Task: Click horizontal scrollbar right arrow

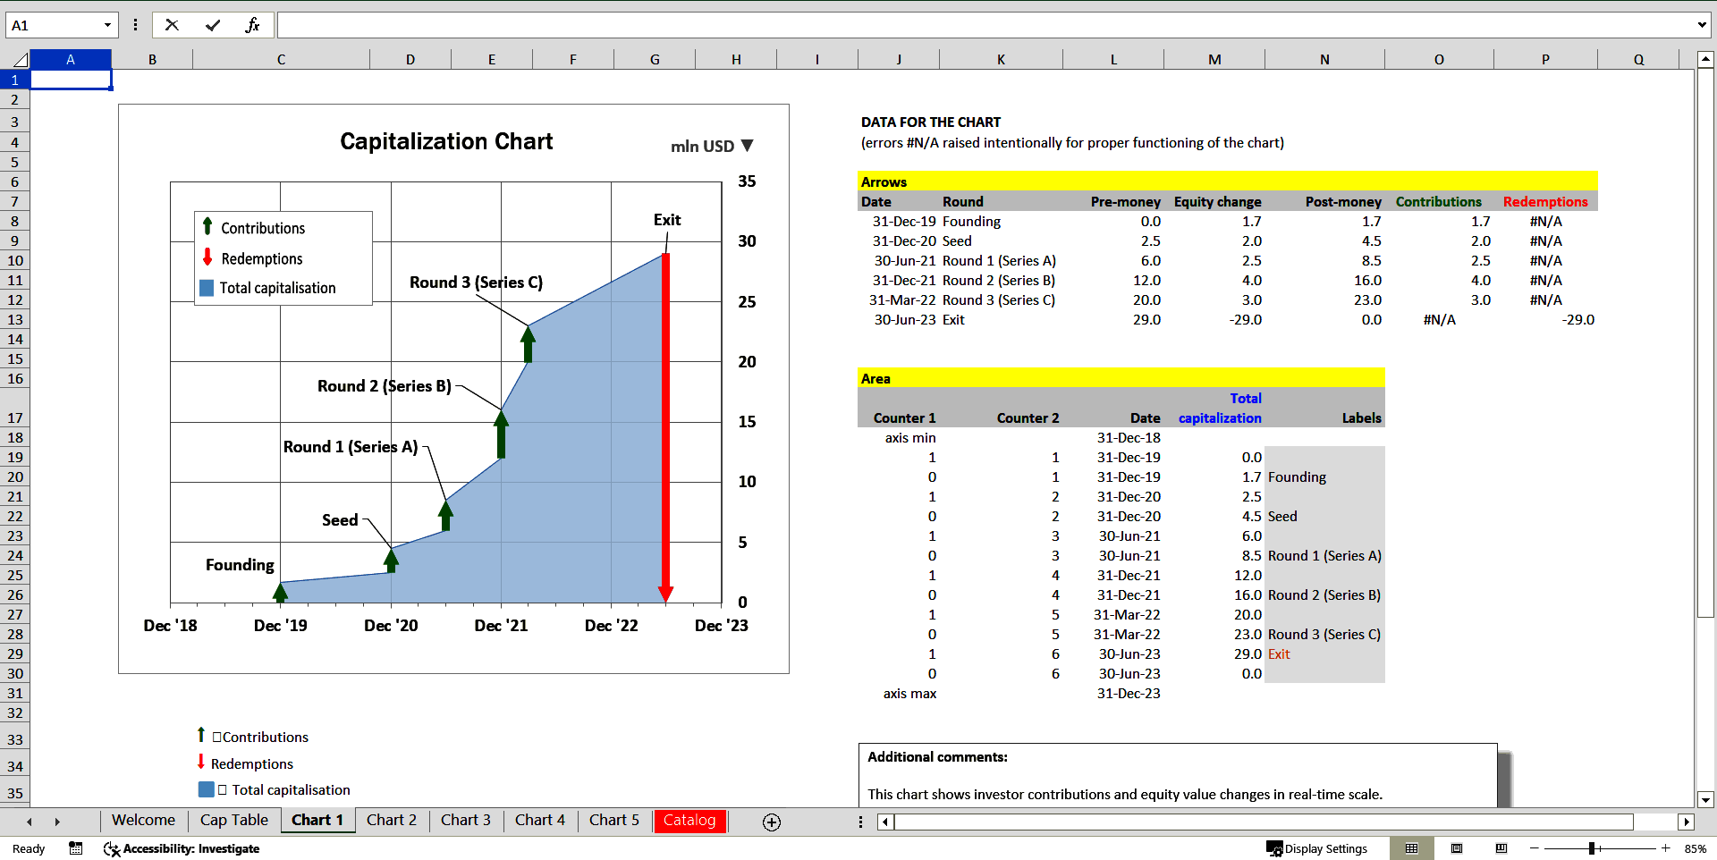Action: click(1687, 822)
